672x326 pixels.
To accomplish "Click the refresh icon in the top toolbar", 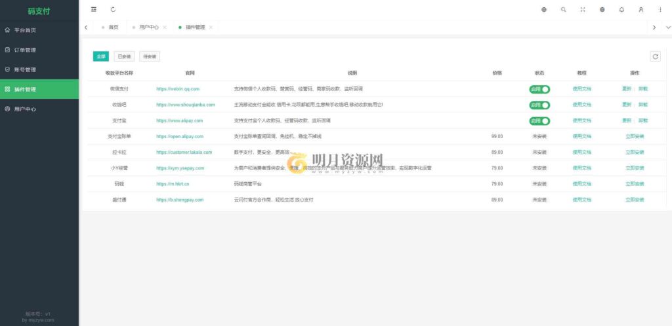I will tap(113, 9).
